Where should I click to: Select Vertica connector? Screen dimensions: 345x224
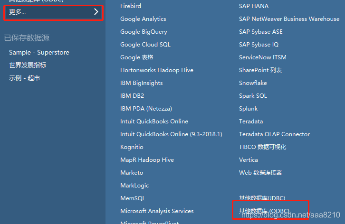click(249, 160)
